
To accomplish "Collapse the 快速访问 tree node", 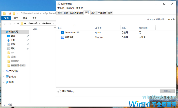I will click(3, 32).
